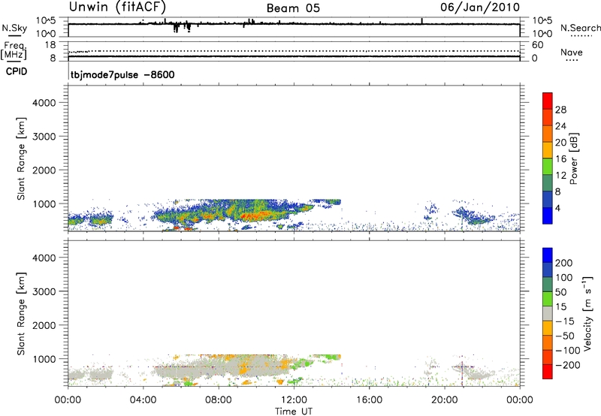Select the 'tbjmode7pulse -8600' CPID text
Image resolution: width=601 pixels, height=416 pixels.
[122, 74]
